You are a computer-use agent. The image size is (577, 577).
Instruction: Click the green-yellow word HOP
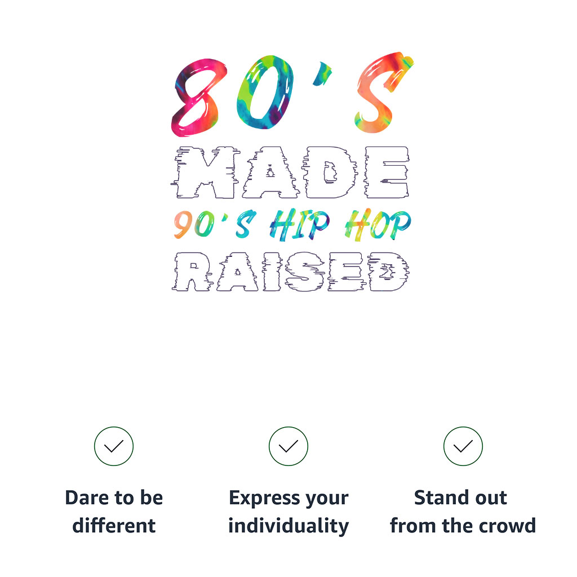[x=378, y=225]
